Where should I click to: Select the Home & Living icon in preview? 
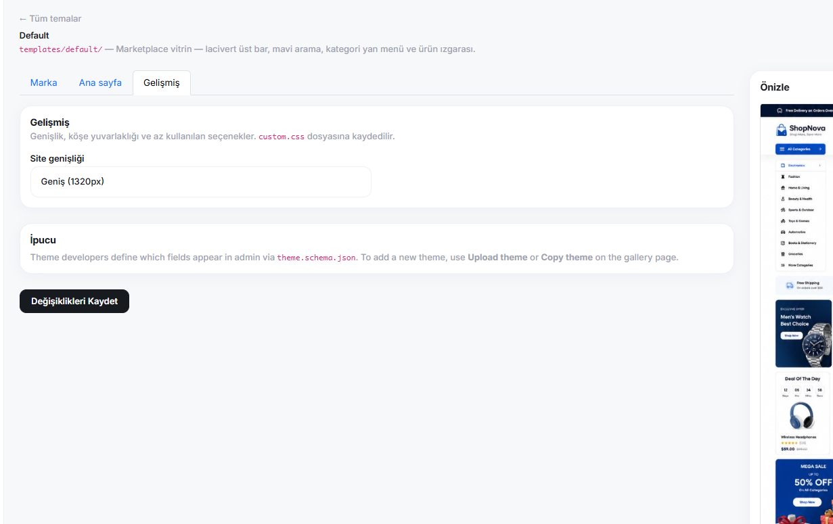pos(783,187)
